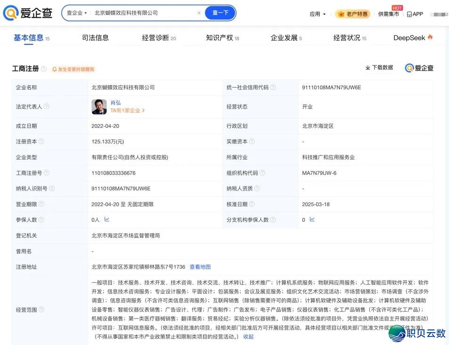Image resolution: width=449 pixels, height=345 pixels.
Task: Click the 下载数据 download button
Action: [379, 68]
